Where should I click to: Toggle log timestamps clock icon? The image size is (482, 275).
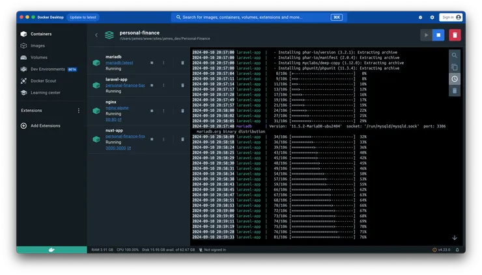[455, 79]
